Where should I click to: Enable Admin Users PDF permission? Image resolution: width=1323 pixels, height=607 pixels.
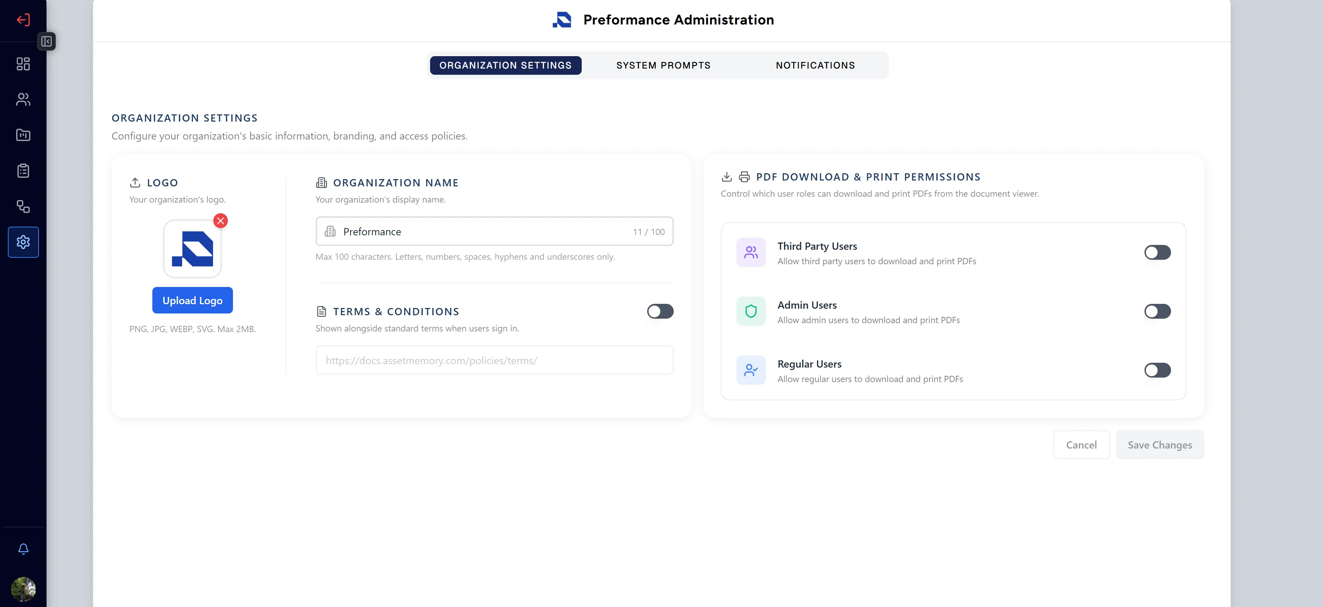tap(1157, 312)
